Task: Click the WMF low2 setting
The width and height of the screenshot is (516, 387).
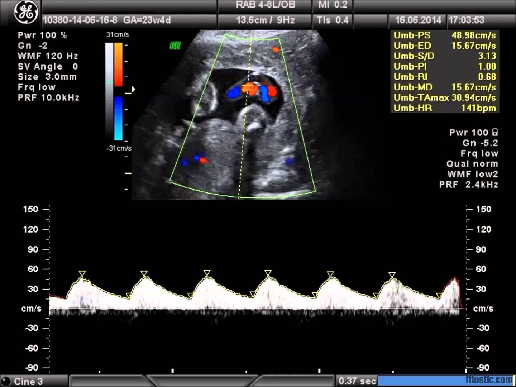Action: click(473, 174)
